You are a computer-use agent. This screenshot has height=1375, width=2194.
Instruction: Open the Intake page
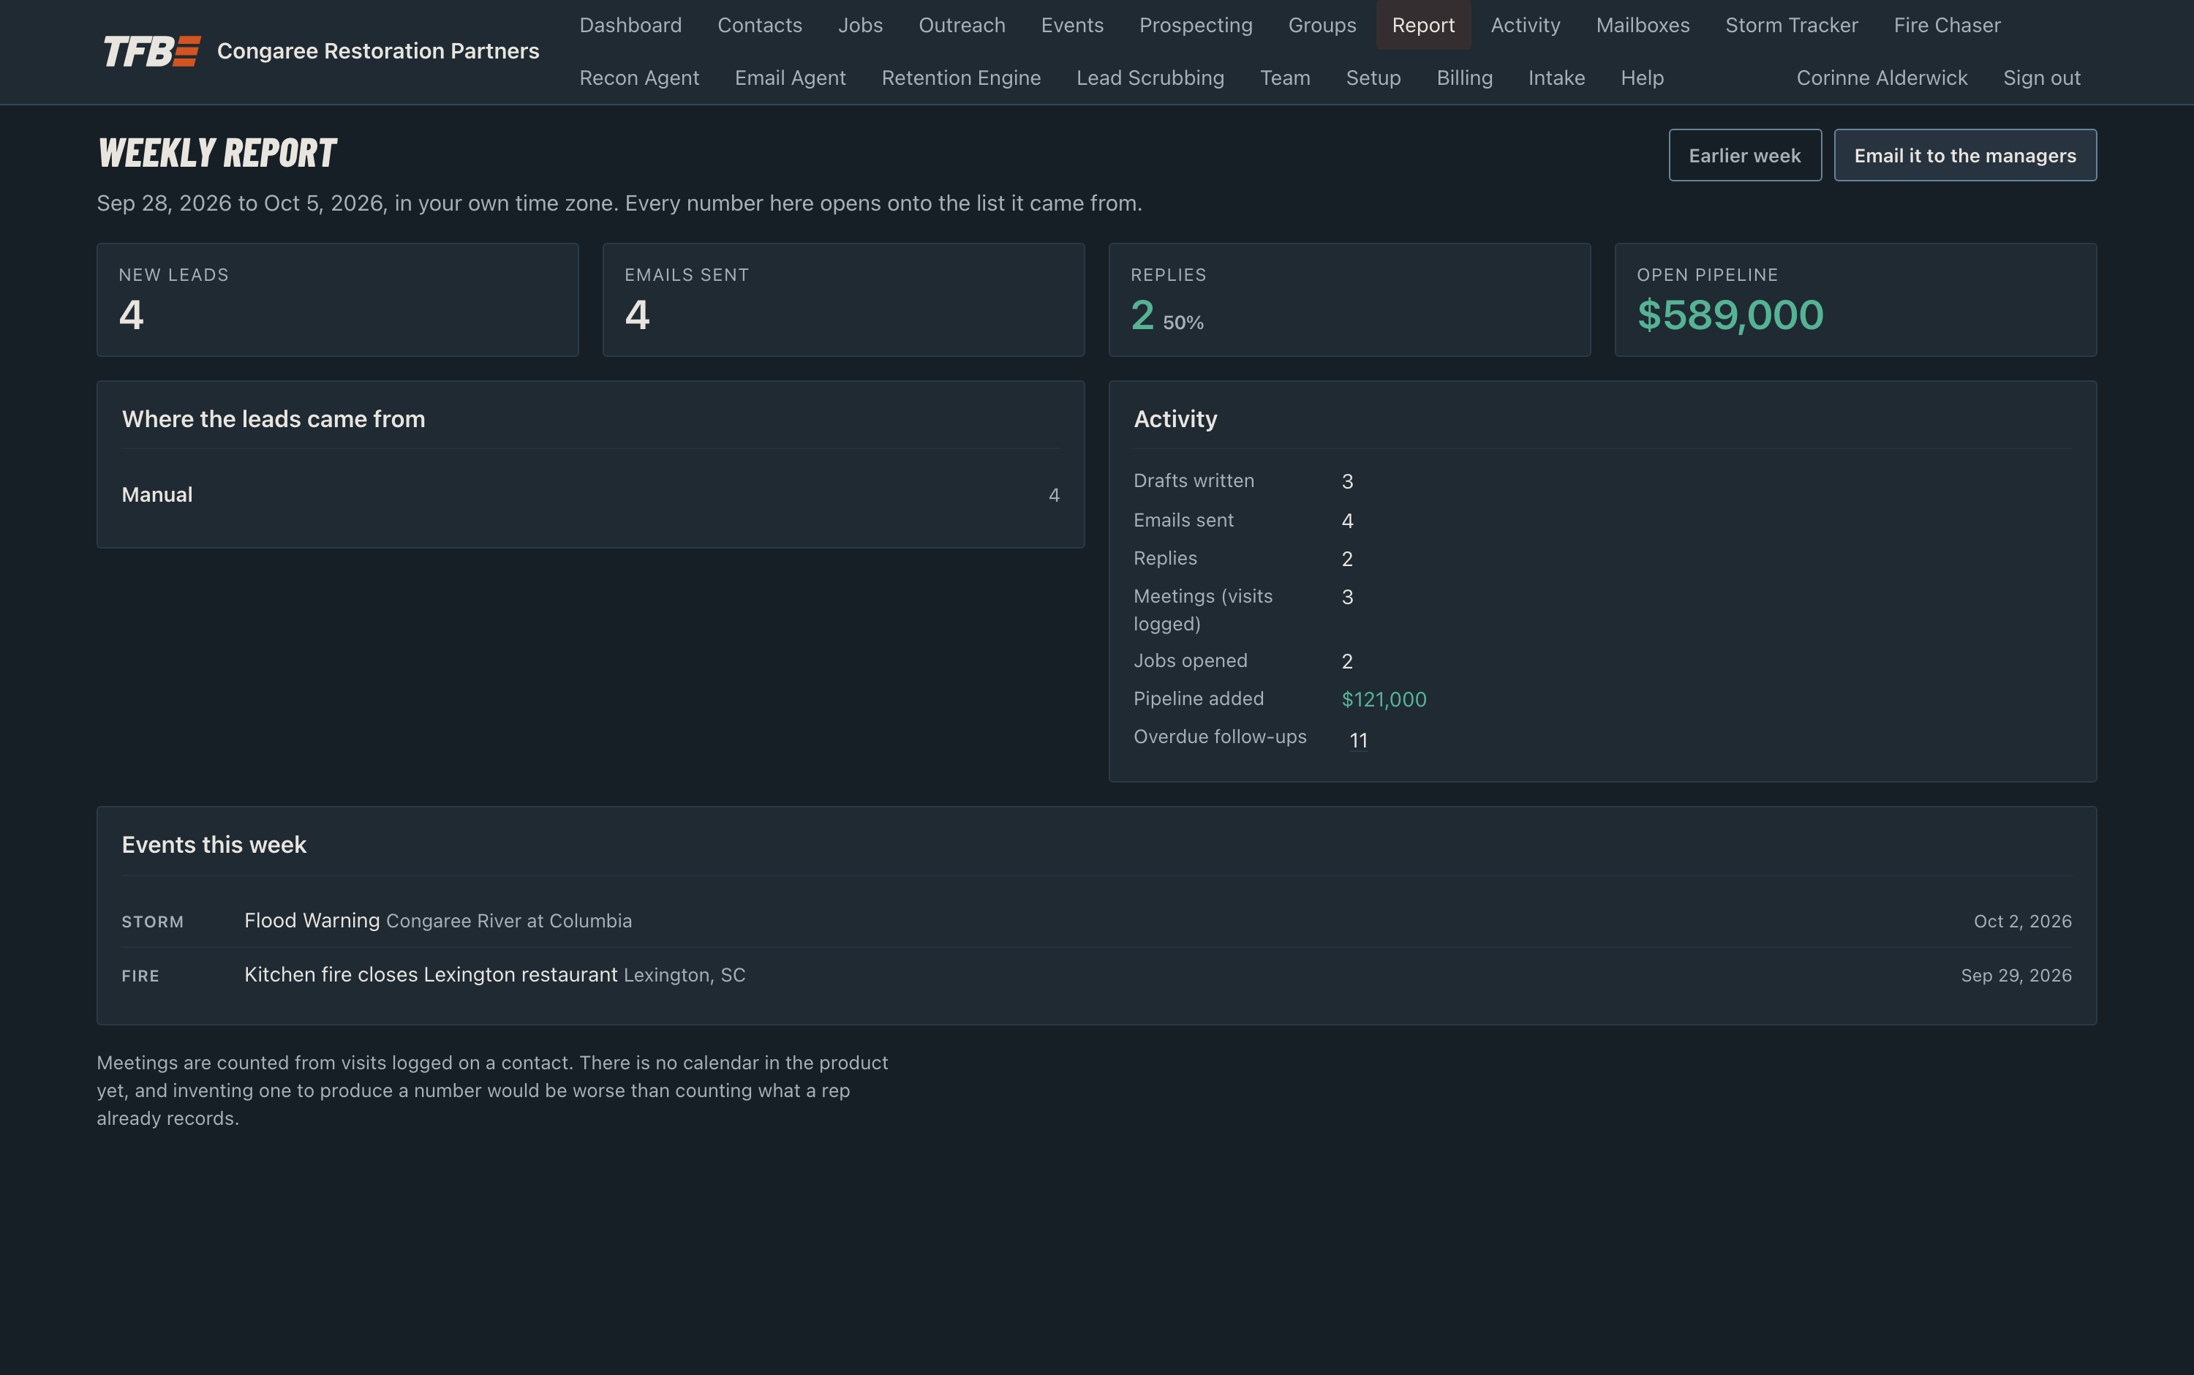pos(1556,78)
